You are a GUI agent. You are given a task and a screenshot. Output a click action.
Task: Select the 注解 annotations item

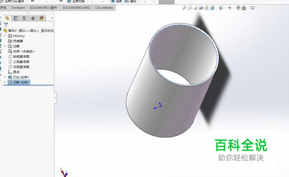point(14,46)
